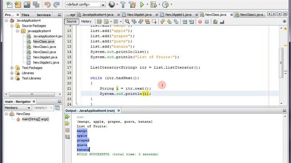Click the Open Project icon
Viewport: 291px width, 163px height.
coord(27,5)
